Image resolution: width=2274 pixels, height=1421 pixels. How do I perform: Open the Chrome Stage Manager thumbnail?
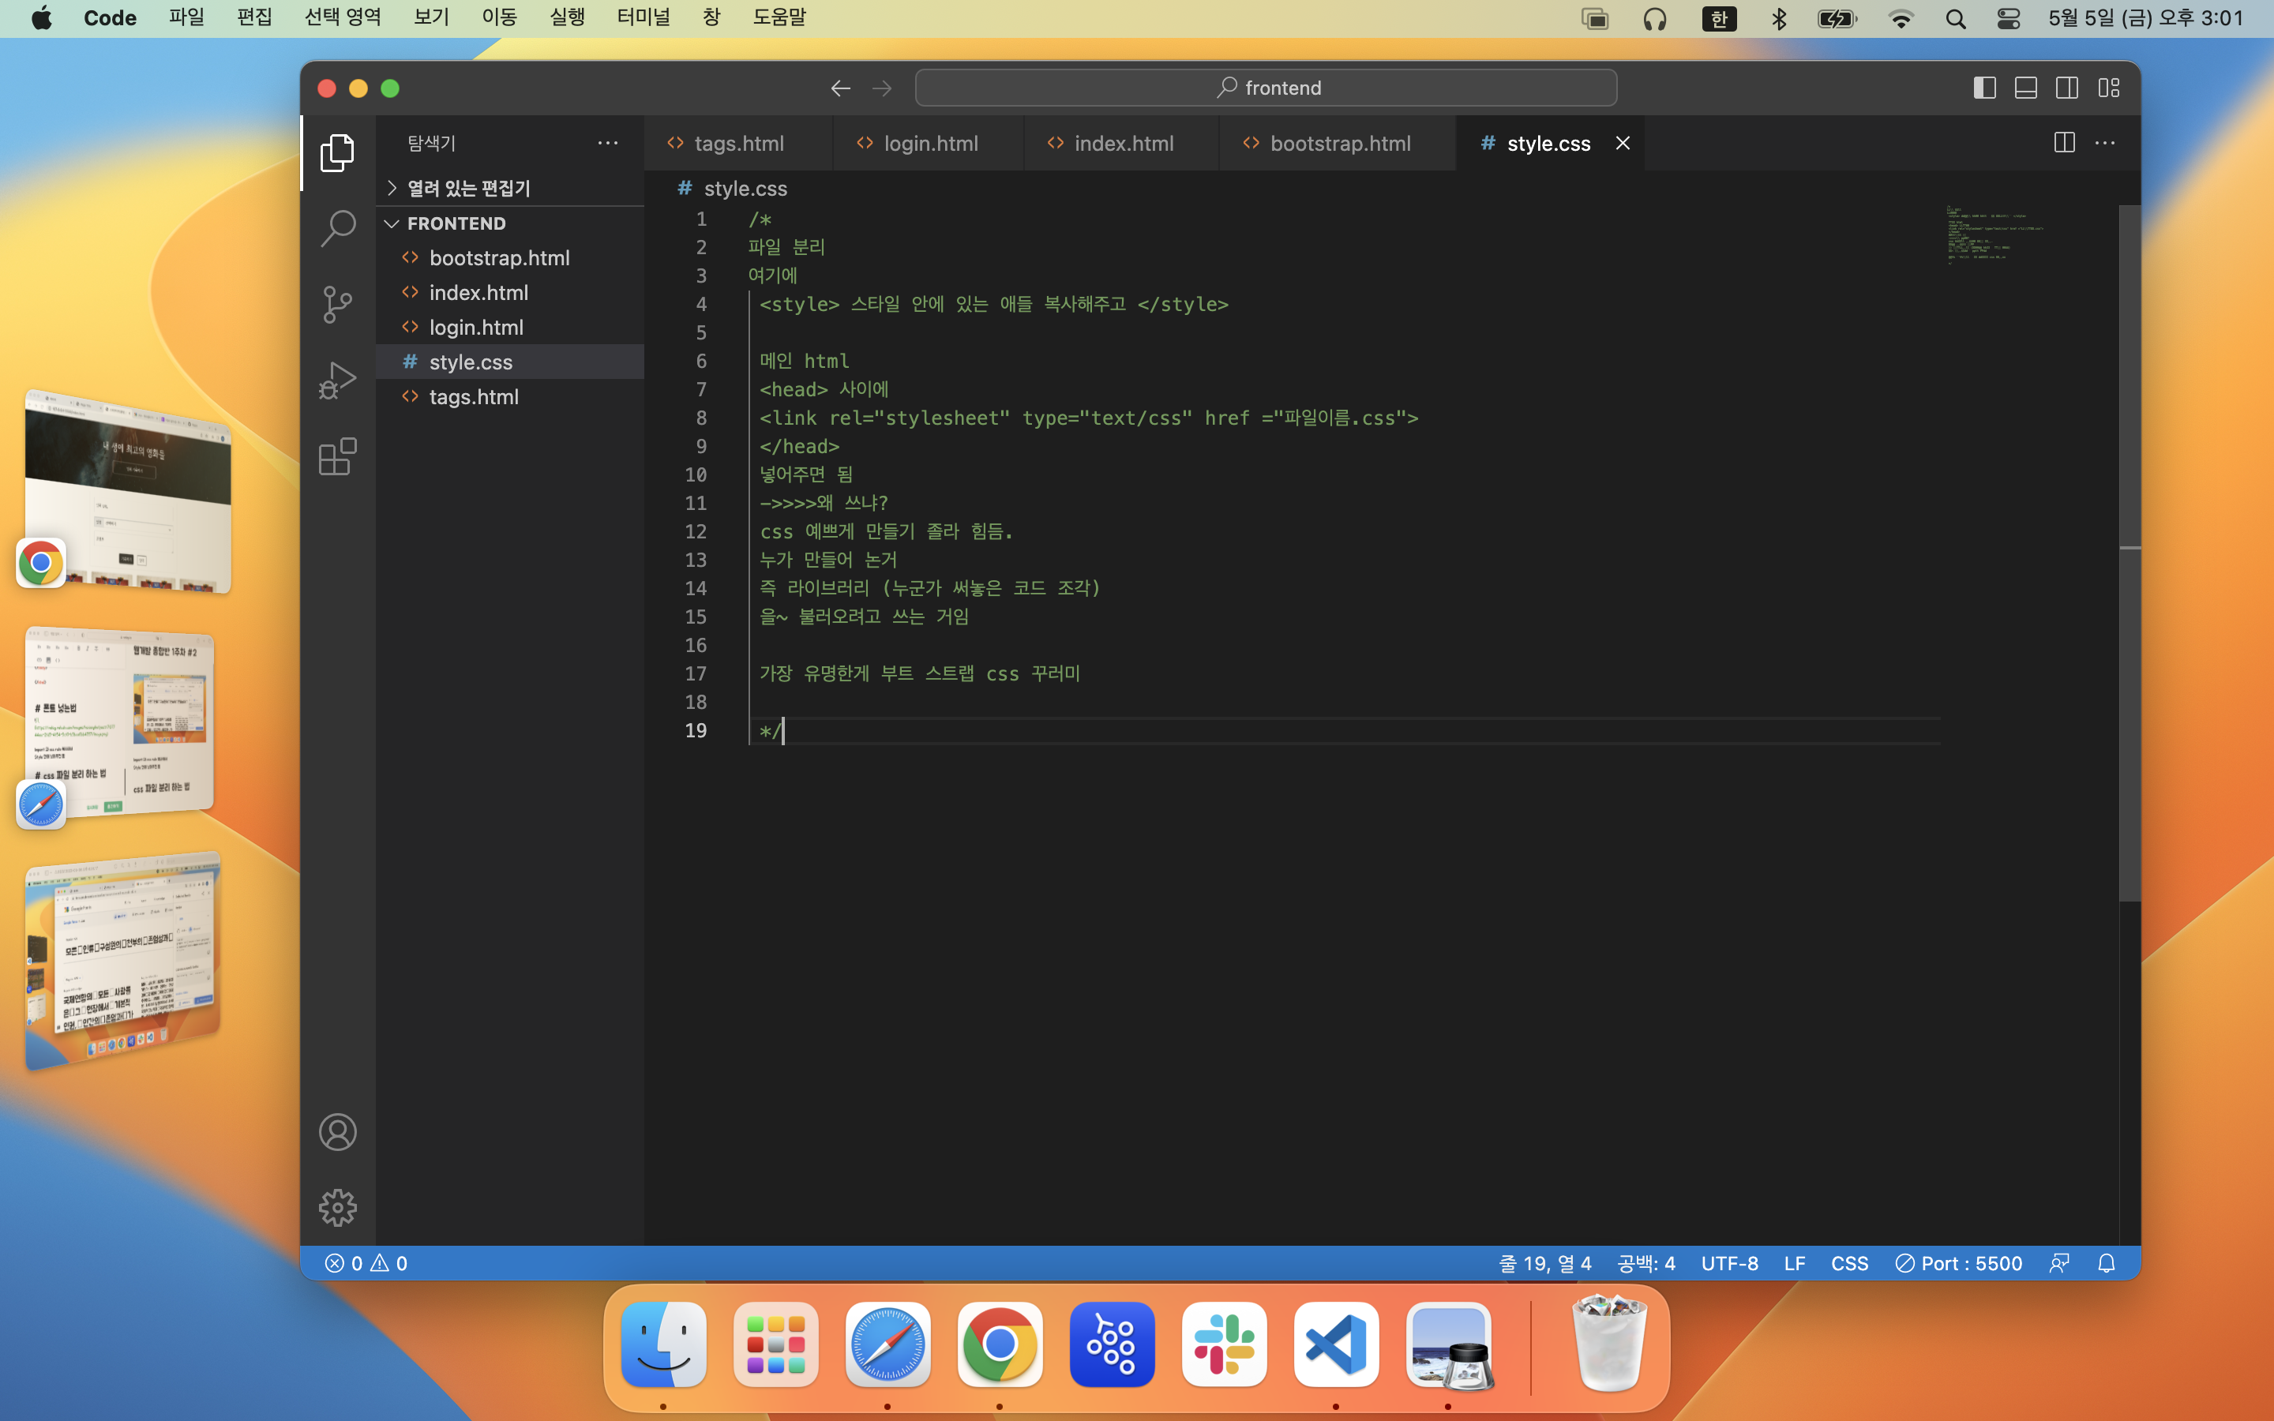pyautogui.click(x=127, y=493)
